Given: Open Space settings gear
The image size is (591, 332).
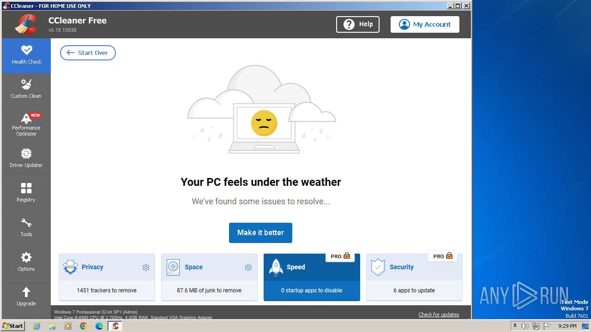Looking at the screenshot, I should pyautogui.click(x=248, y=267).
